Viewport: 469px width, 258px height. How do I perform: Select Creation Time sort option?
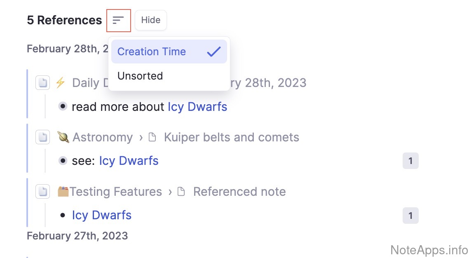pos(152,52)
